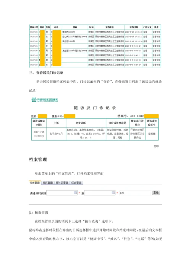Click the 查看 search button
The image size is (191, 271).
click(156, 193)
